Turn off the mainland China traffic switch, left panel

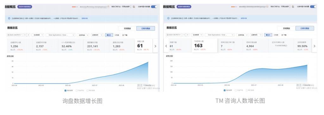(x=154, y=7)
